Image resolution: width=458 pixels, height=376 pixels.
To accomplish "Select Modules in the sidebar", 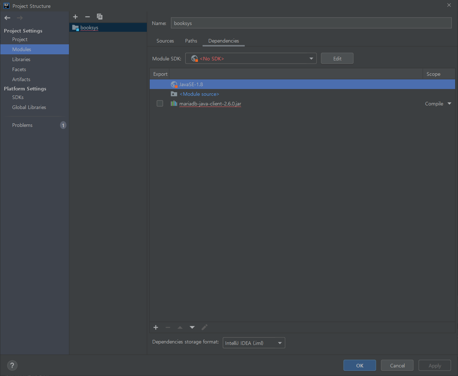I will tap(35, 49).
